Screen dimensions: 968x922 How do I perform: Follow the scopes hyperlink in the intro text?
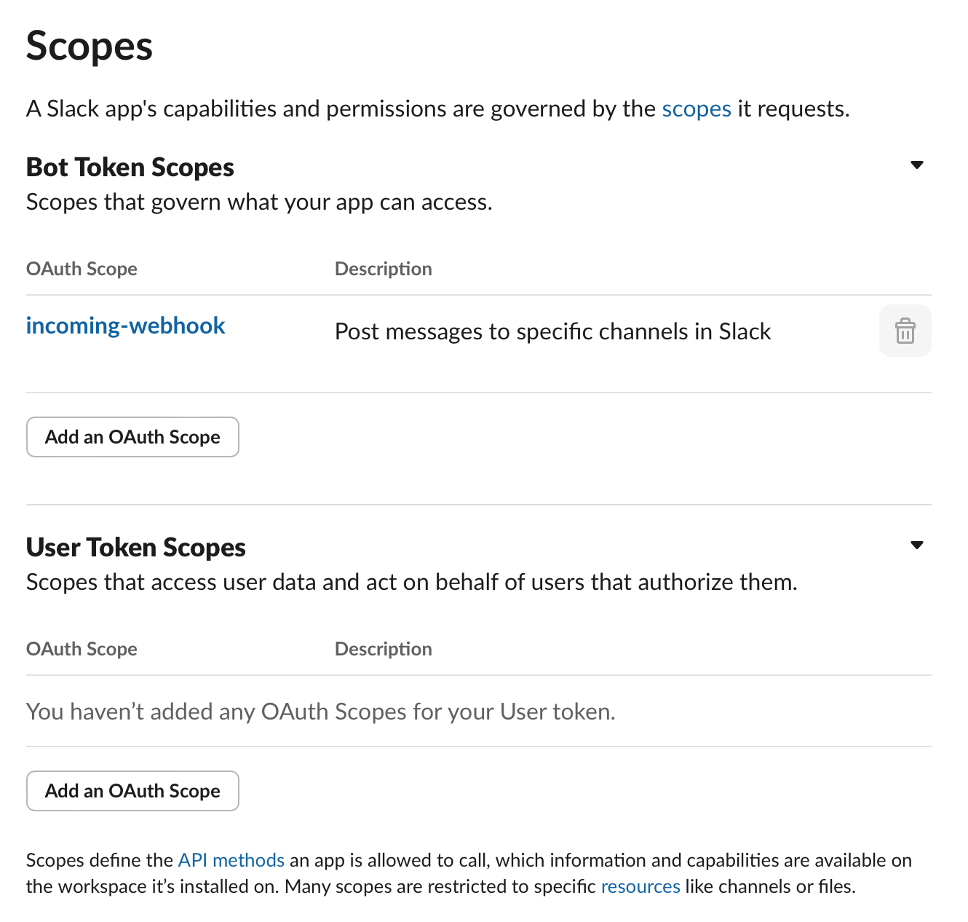point(697,109)
